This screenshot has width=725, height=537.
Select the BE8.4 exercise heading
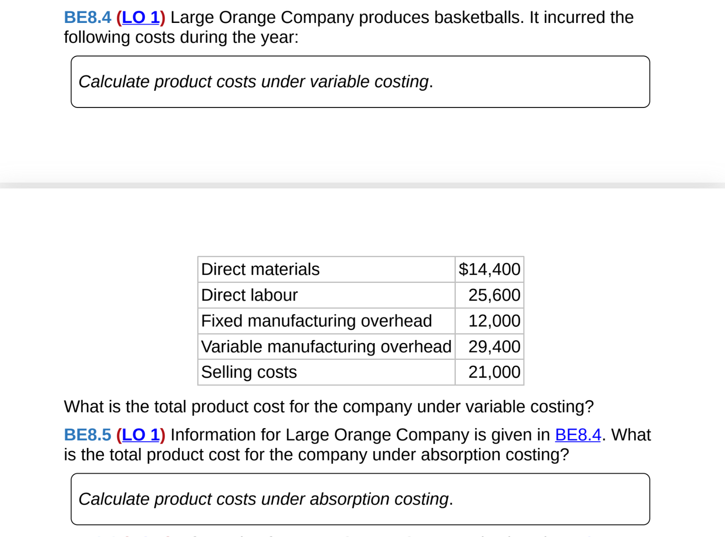pyautogui.click(x=87, y=18)
